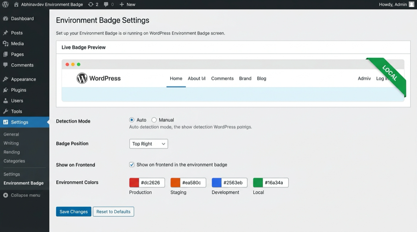
Task: Edit Staging hex field #ea580c
Action: click(193, 183)
